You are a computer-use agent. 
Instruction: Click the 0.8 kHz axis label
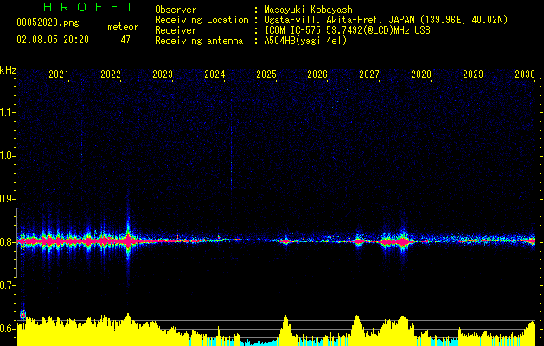coord(7,242)
